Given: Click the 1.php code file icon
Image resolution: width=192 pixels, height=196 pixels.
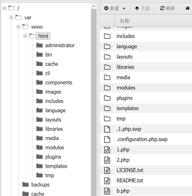Looking at the screenshot, I should tap(107, 150).
